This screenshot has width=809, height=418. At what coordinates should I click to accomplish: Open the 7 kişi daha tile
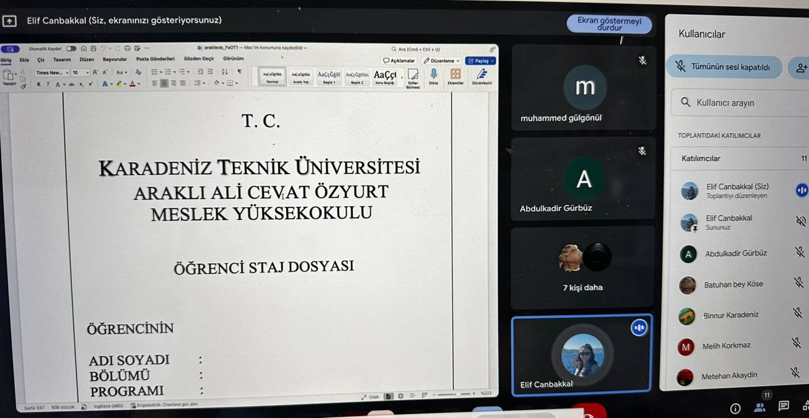point(583,267)
